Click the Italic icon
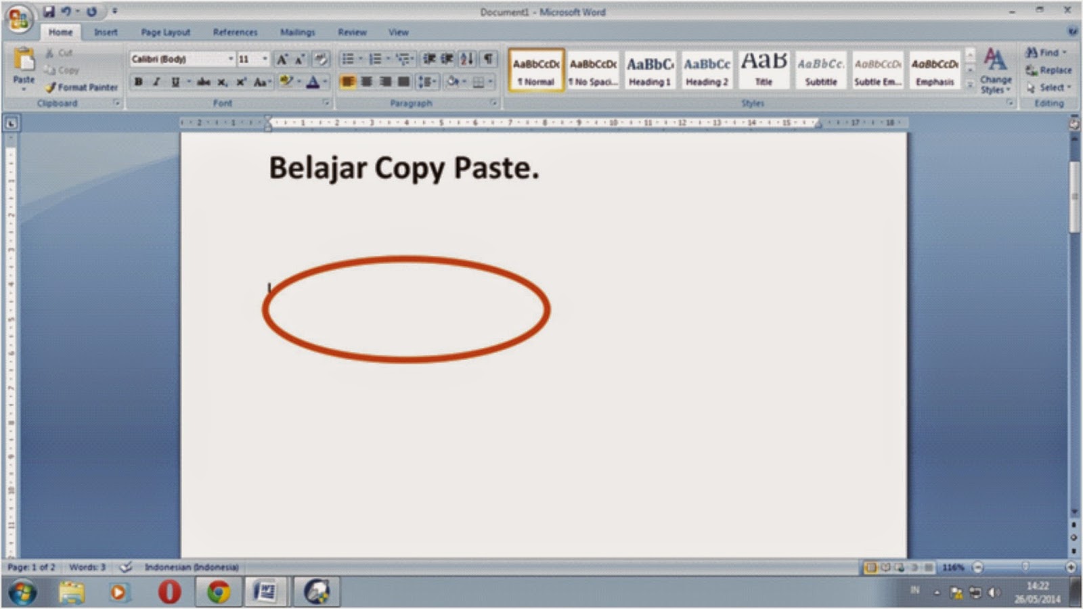 [156, 81]
